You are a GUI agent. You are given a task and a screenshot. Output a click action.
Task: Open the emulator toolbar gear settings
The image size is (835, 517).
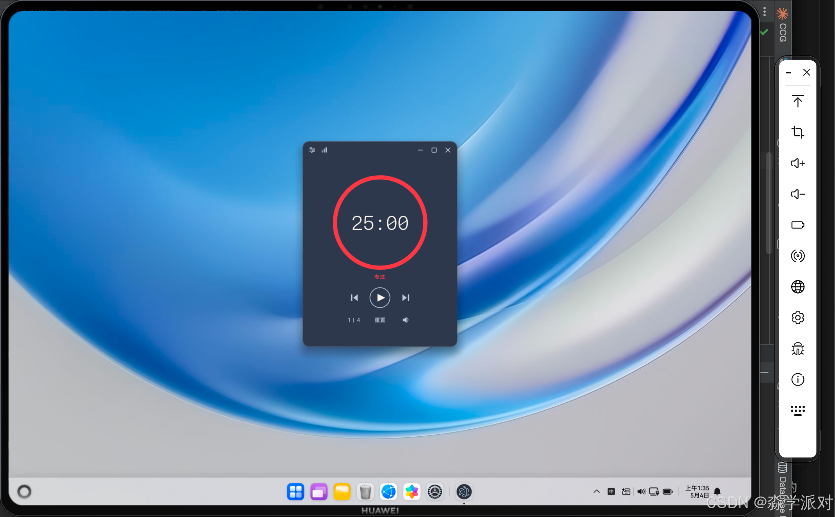797,318
